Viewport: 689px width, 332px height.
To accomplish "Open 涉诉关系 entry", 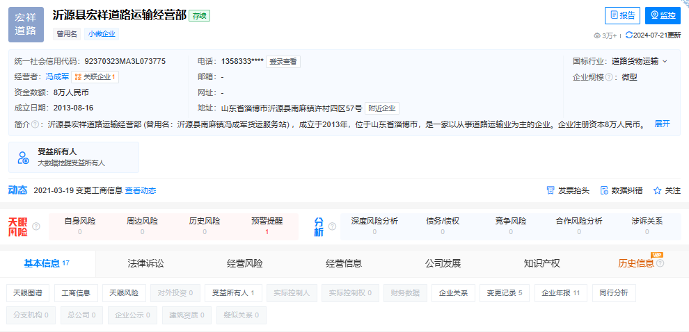I will (647, 226).
